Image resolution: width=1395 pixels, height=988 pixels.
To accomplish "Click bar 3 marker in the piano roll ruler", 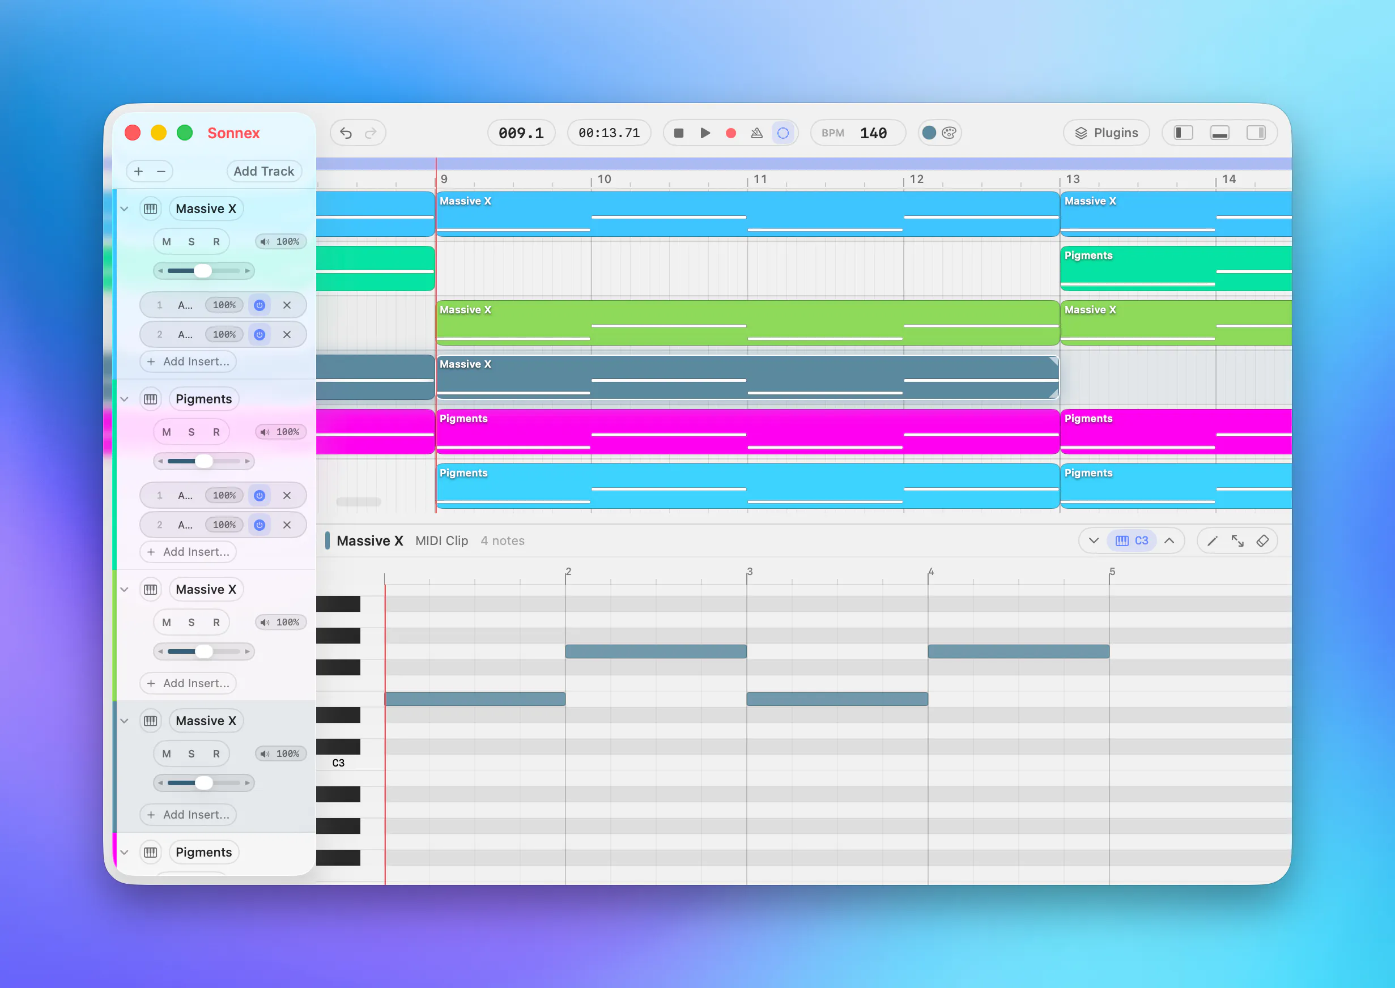I will coord(750,572).
